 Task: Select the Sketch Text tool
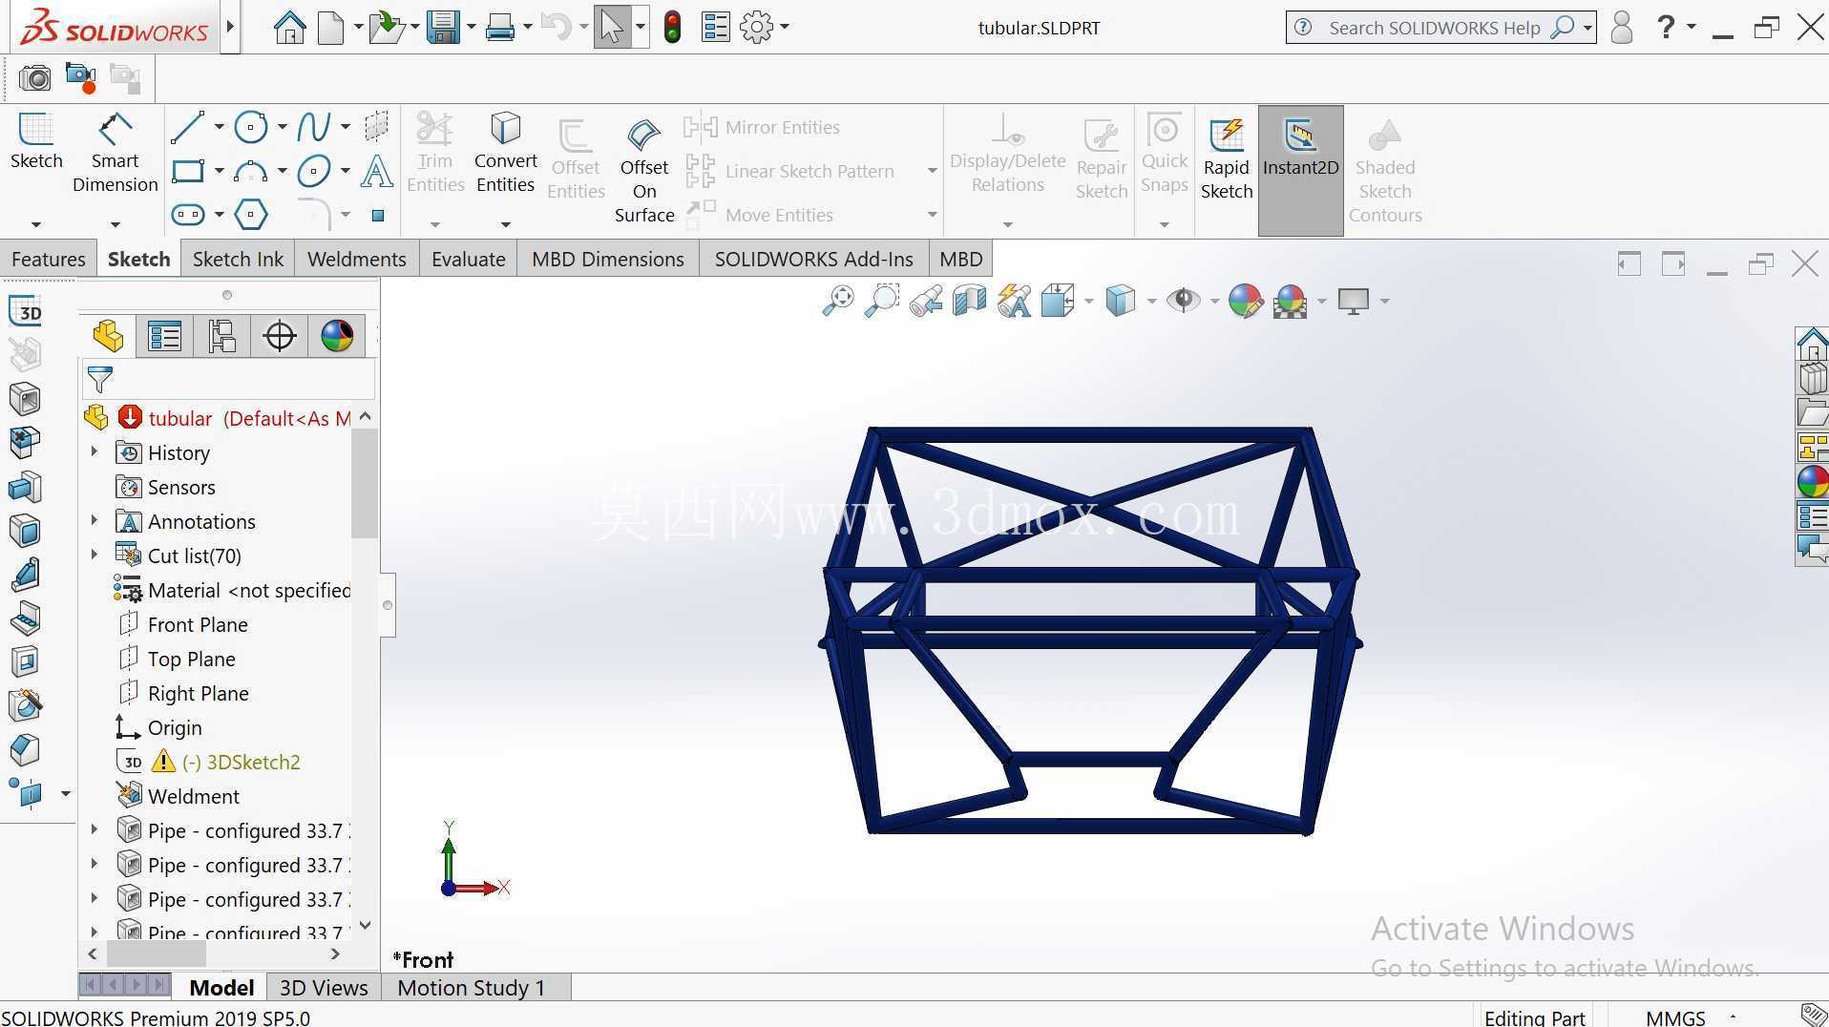377,172
